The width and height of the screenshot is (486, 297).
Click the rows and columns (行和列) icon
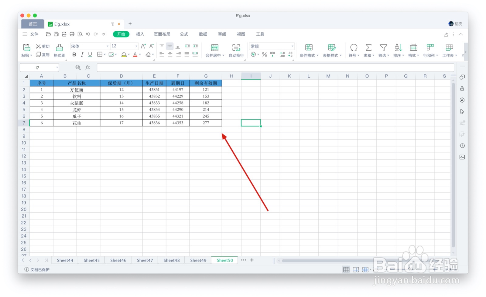(430, 48)
